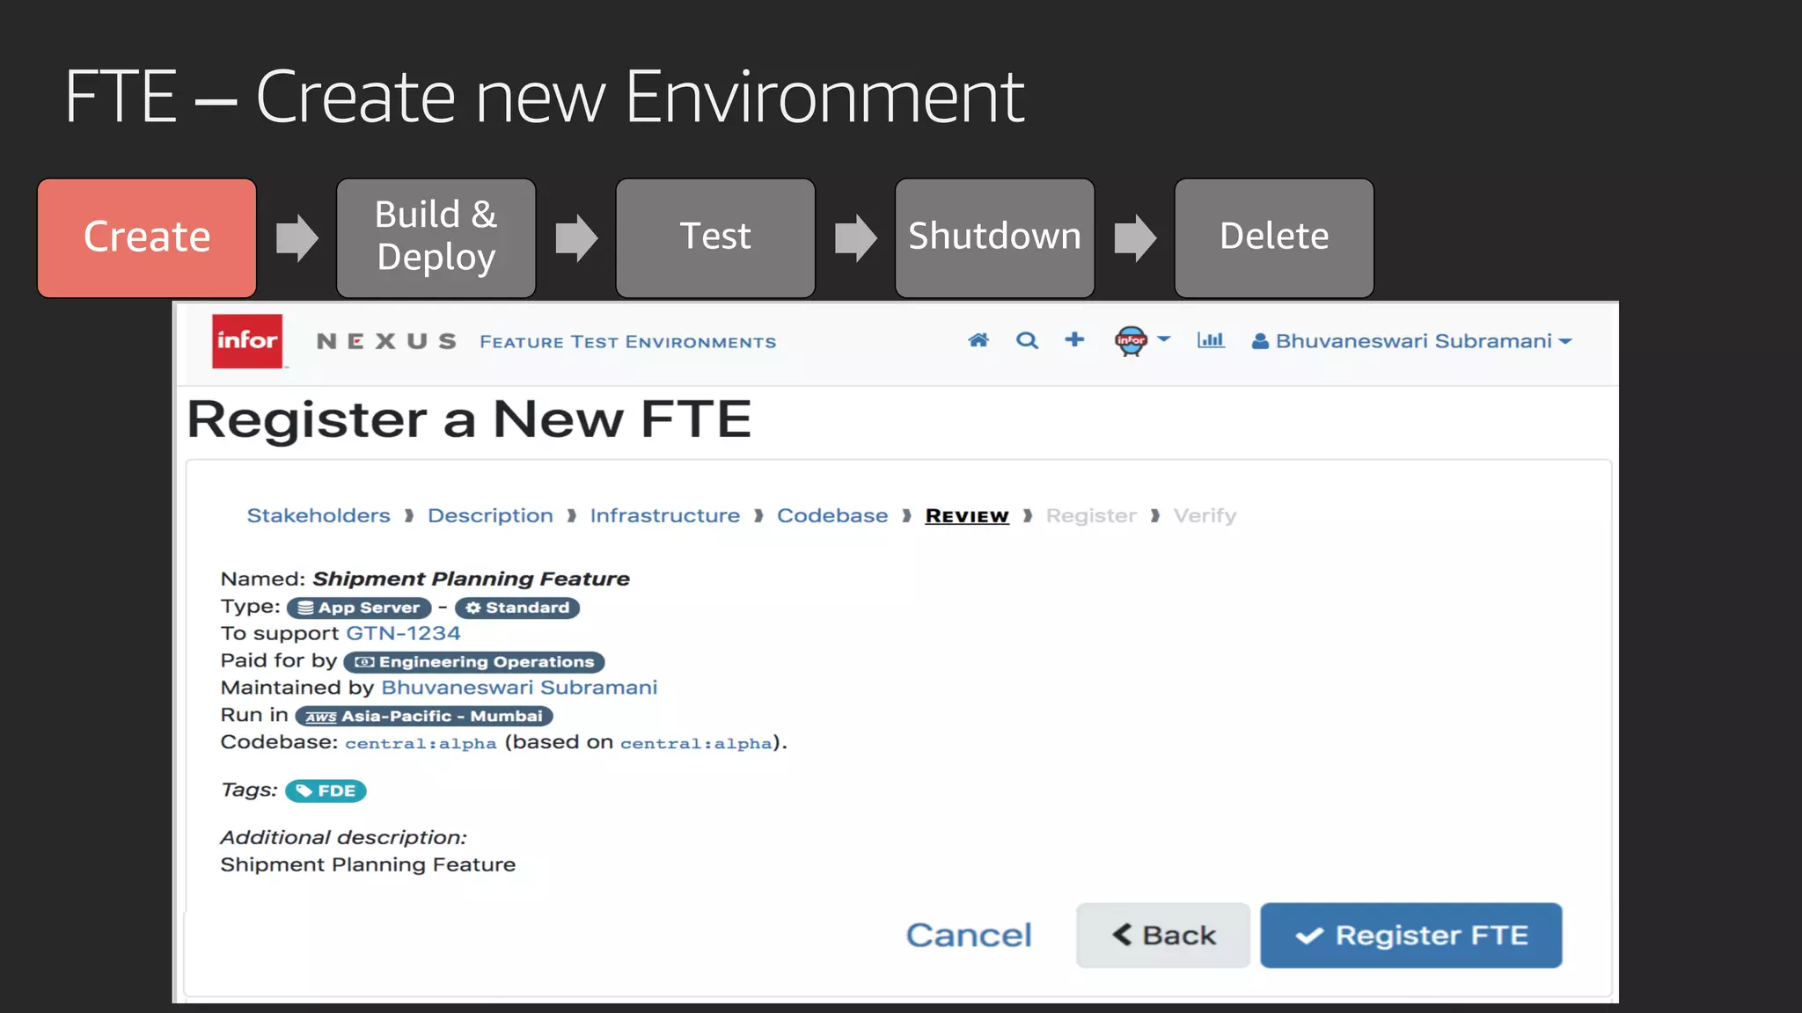Click the Test stage box
1802x1013 pixels.
(715, 237)
